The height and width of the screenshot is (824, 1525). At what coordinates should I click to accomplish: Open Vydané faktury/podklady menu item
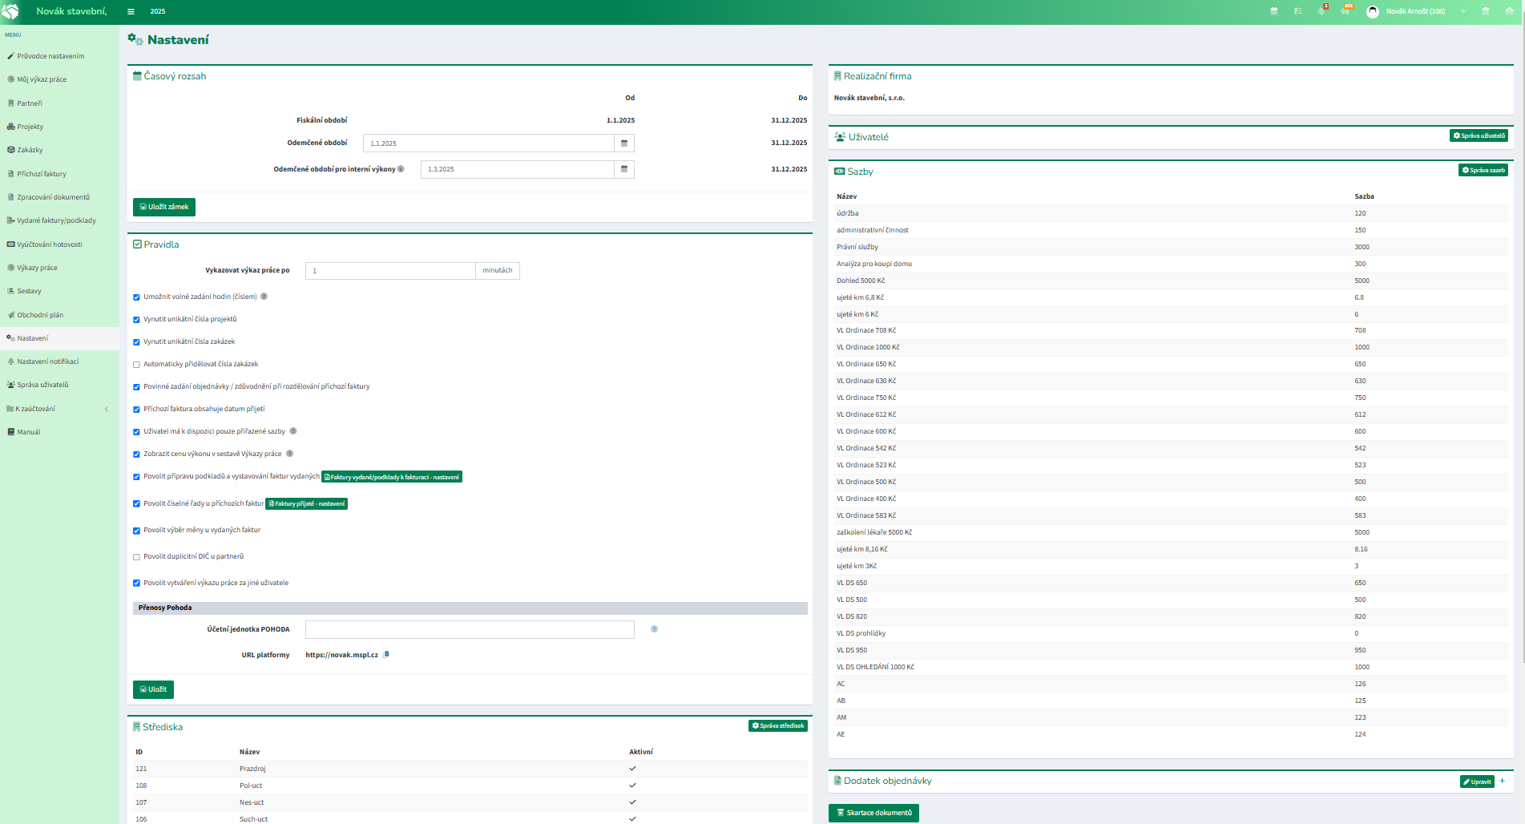click(x=59, y=220)
